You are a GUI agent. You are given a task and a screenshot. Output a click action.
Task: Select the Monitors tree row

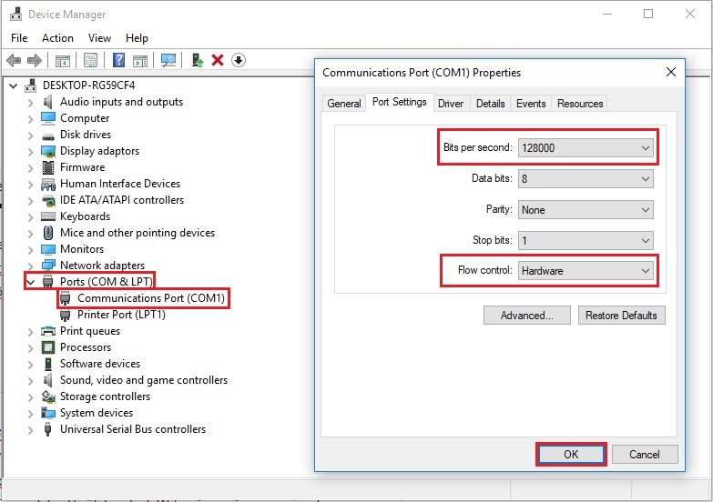coord(82,249)
